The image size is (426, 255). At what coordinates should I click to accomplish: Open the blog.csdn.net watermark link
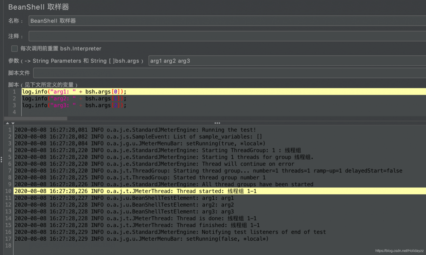coord(399,251)
